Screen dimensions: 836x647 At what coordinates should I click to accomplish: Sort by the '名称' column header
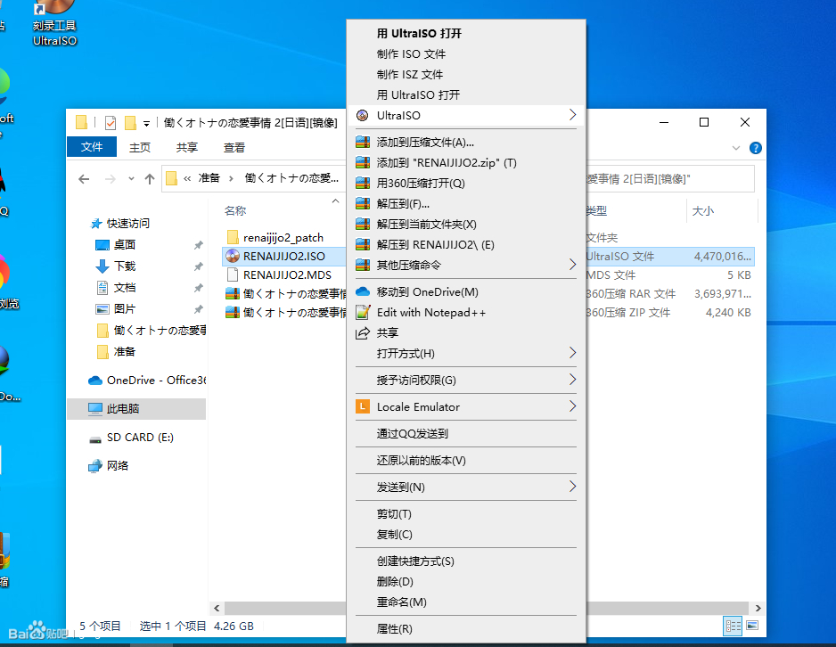[235, 211]
